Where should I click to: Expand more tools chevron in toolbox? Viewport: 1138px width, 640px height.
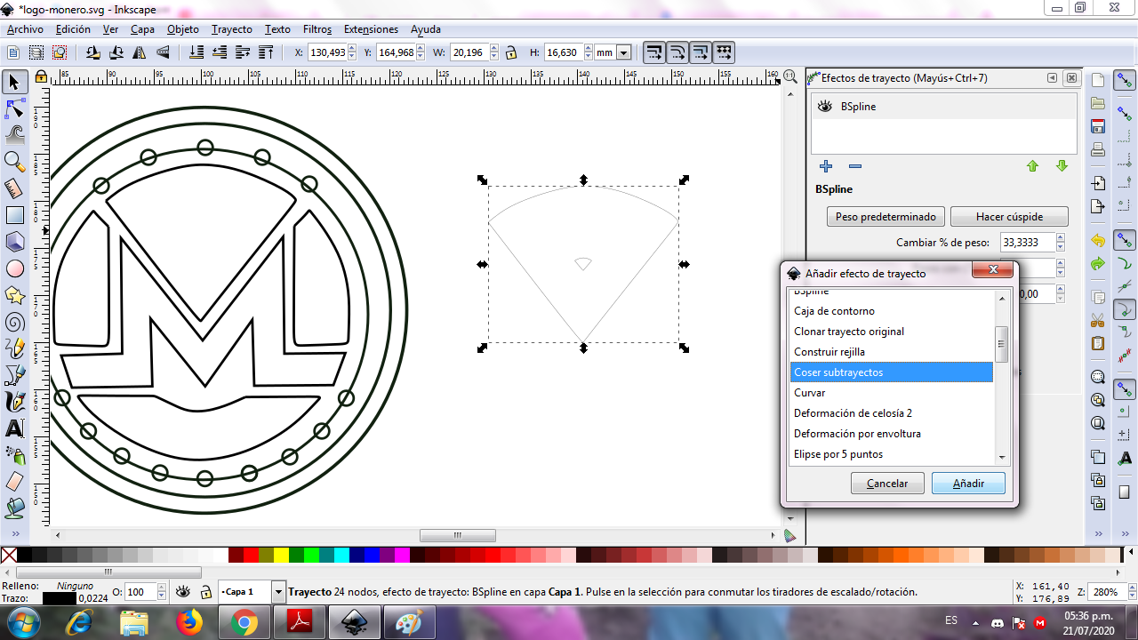(14, 533)
